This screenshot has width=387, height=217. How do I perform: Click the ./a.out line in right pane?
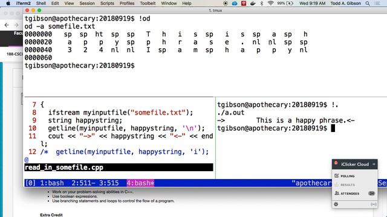tap(231, 113)
